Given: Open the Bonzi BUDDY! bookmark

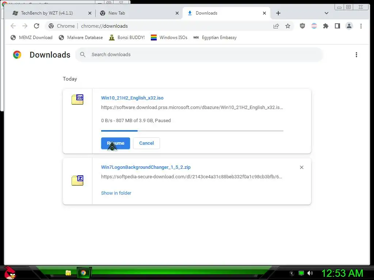Looking at the screenshot, I should click(x=127, y=38).
